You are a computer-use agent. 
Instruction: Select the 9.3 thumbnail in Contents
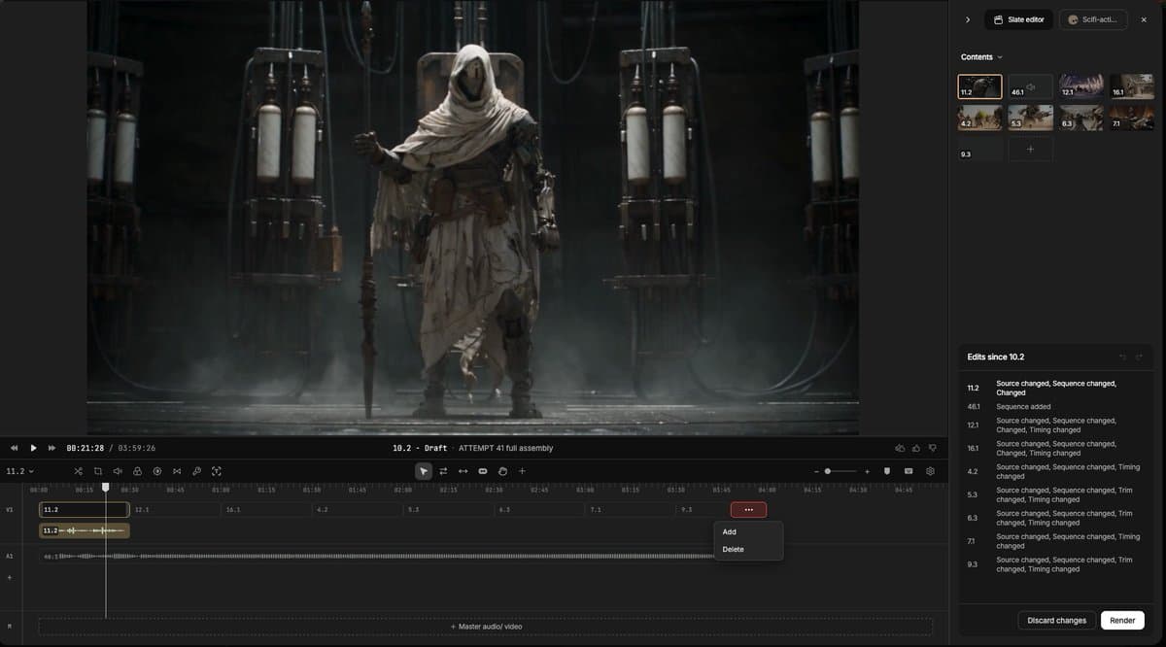click(x=979, y=149)
